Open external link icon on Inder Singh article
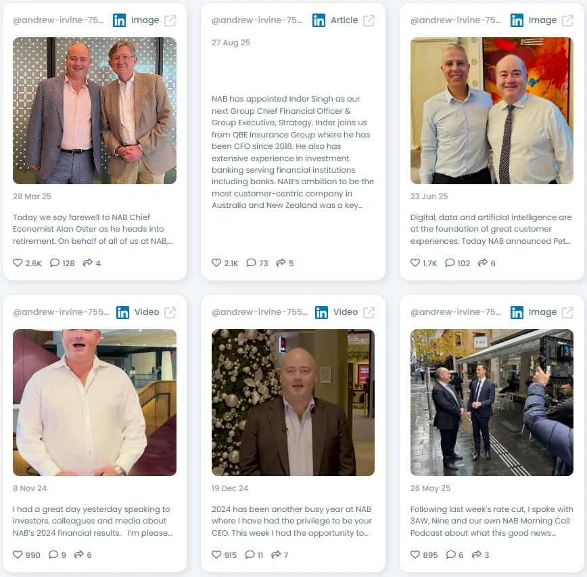Viewport: 587px width, 577px height. [369, 20]
